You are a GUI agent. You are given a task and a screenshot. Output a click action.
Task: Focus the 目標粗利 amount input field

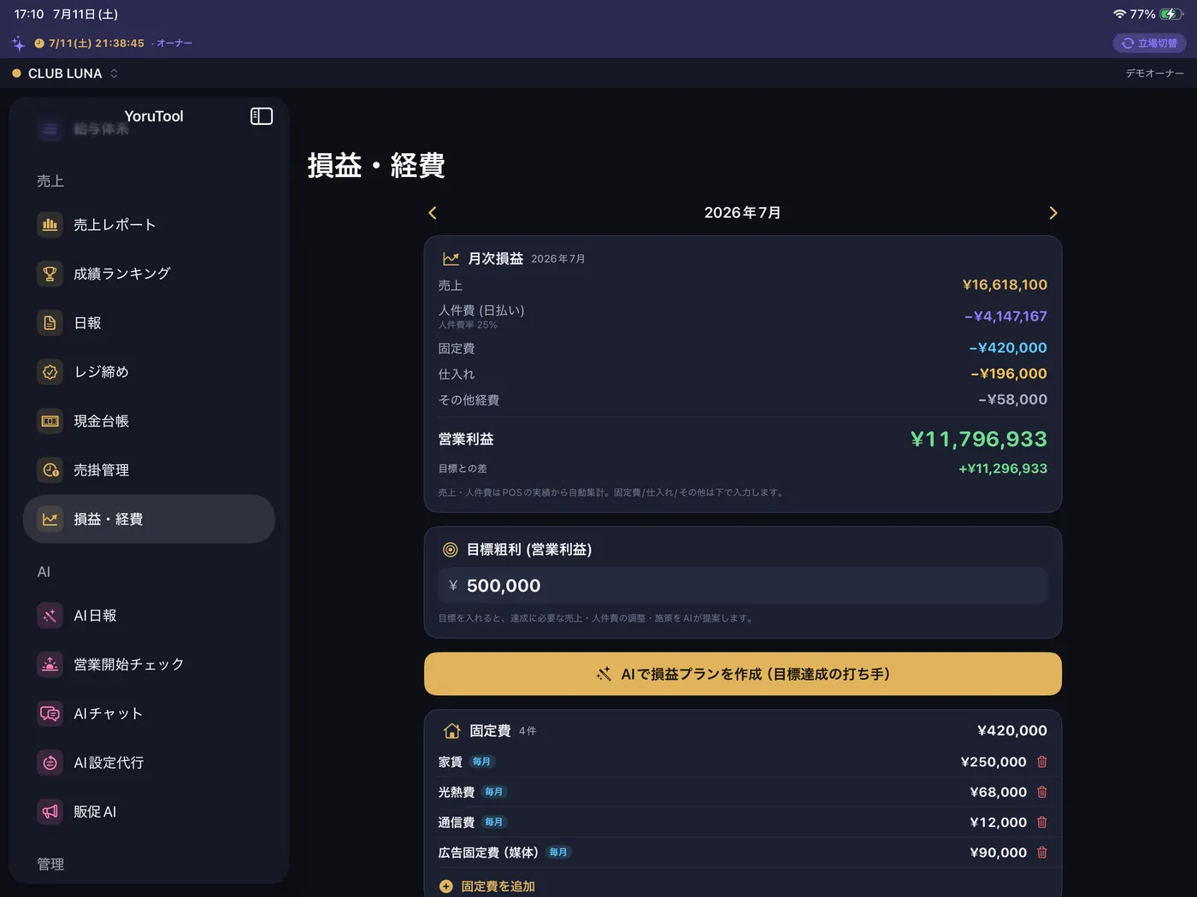point(743,586)
